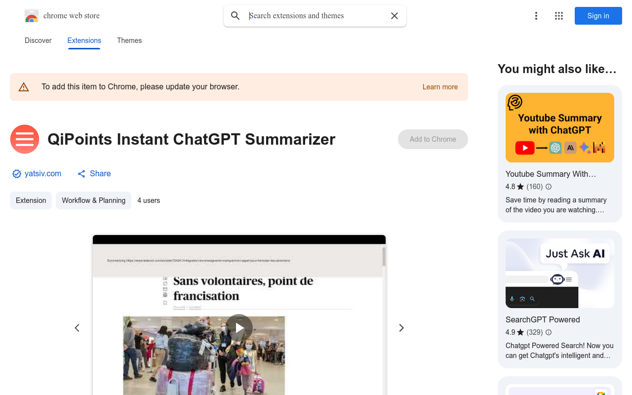Image resolution: width=632 pixels, height=395 pixels.
Task: Open the Youtube Summary With… title
Action: click(x=551, y=174)
